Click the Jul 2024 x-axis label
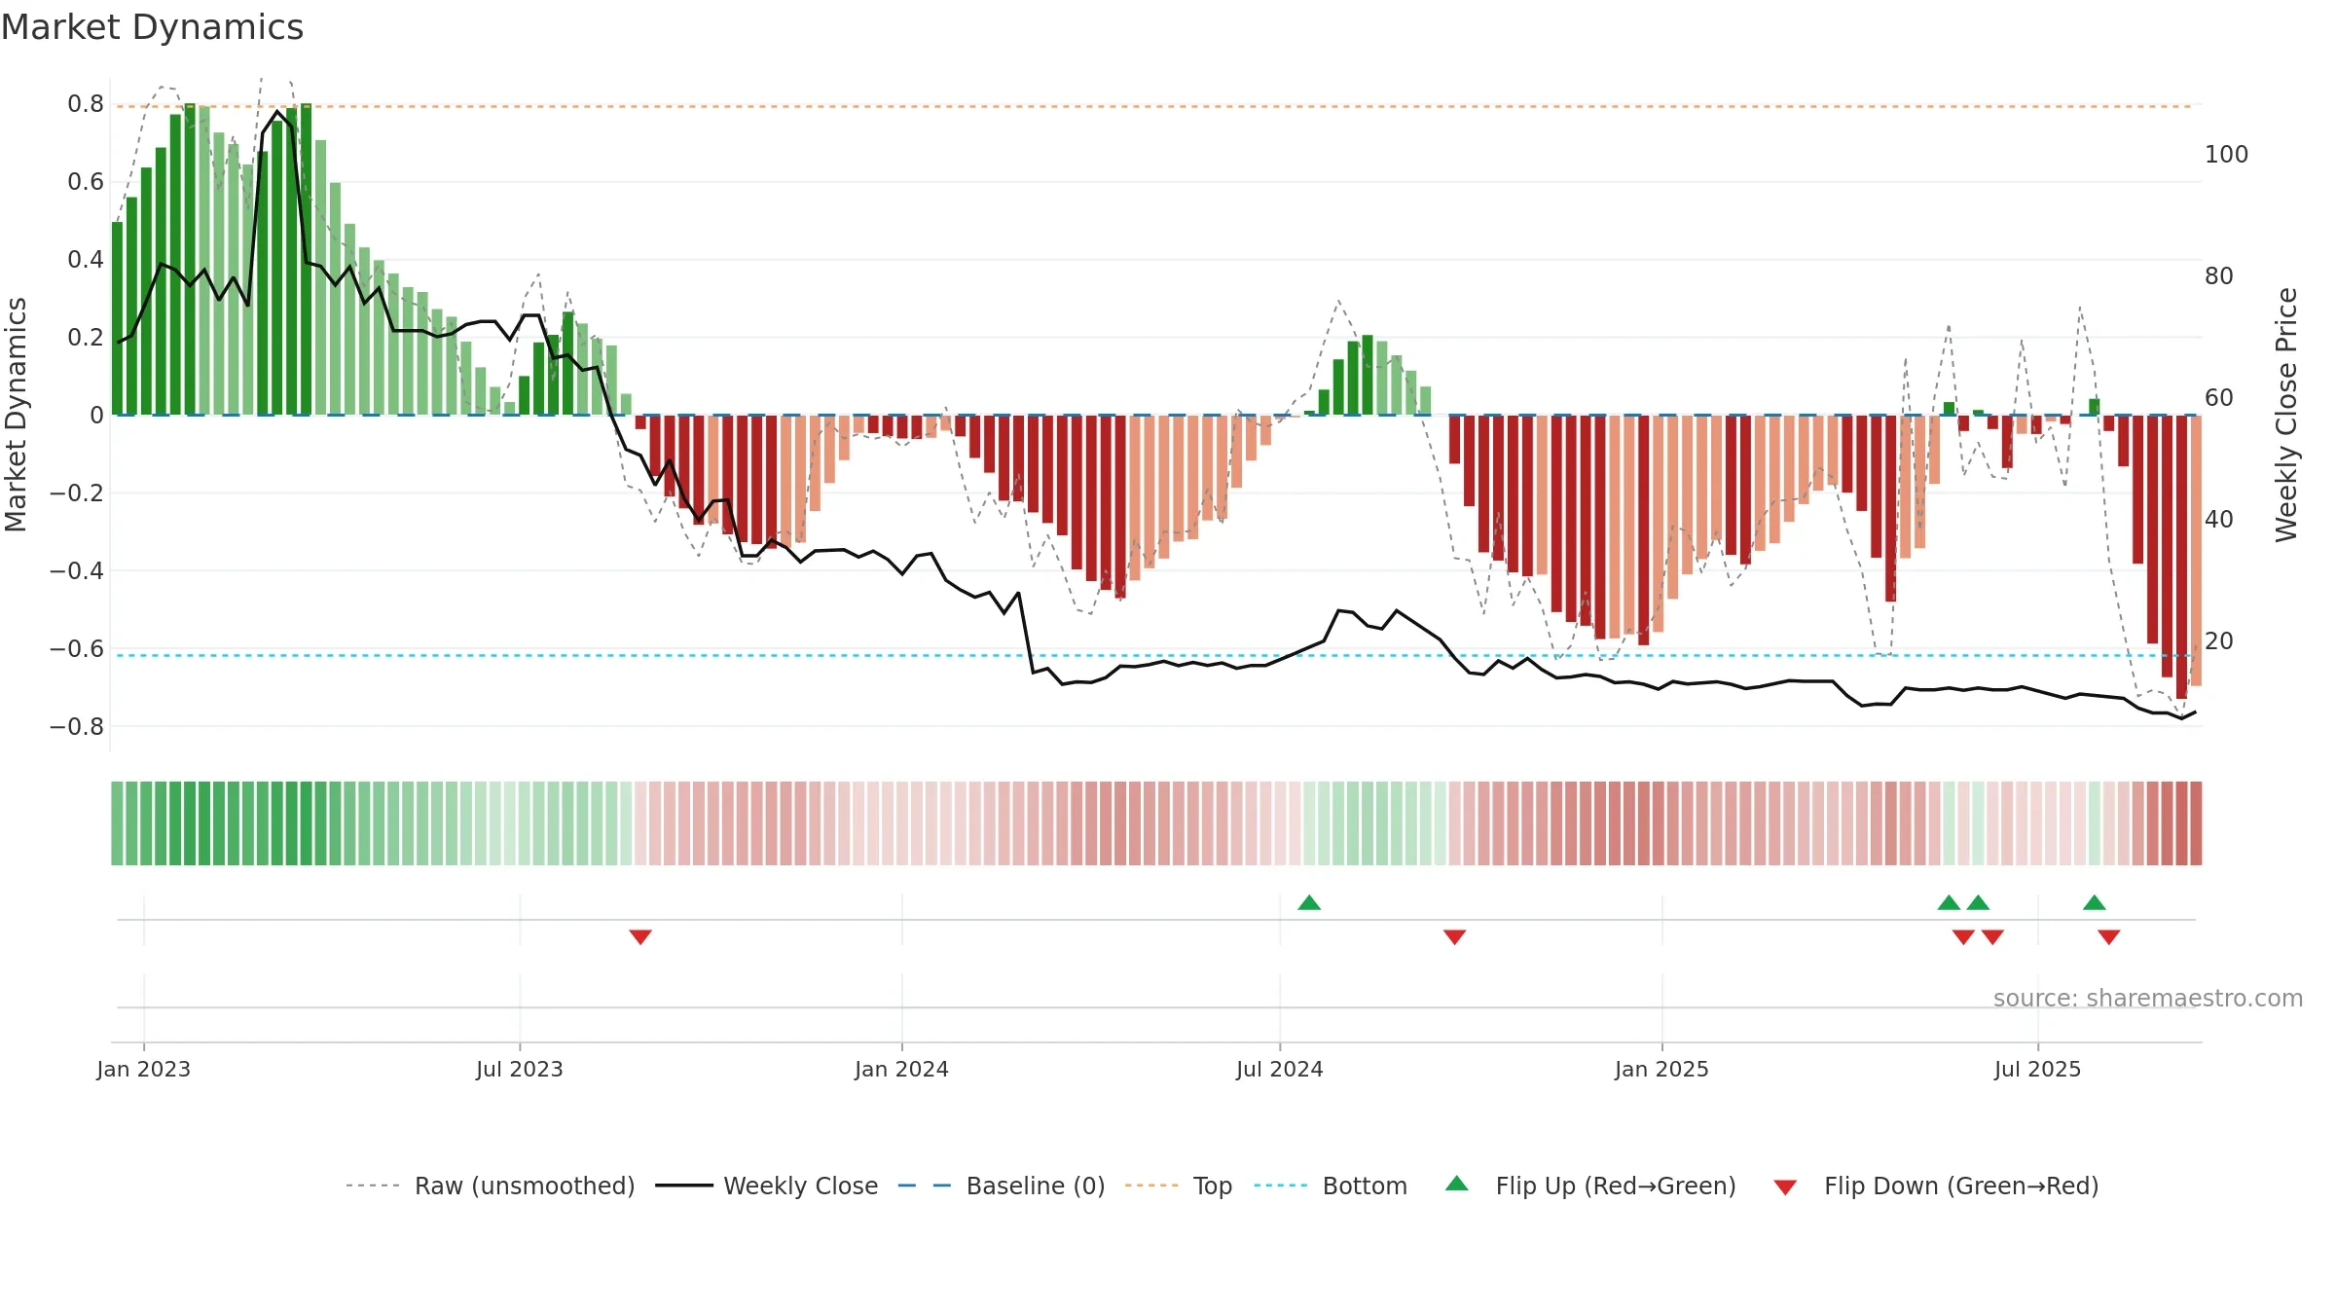2336x1314 pixels. (x=1280, y=1069)
